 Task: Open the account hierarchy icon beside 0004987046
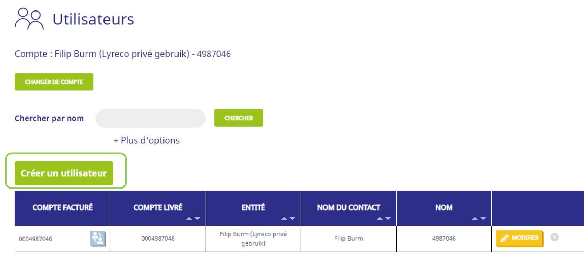[x=98, y=239]
